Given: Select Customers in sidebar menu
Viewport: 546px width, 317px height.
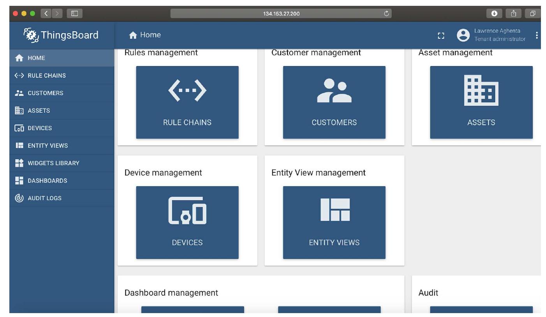Looking at the screenshot, I should click(x=45, y=93).
